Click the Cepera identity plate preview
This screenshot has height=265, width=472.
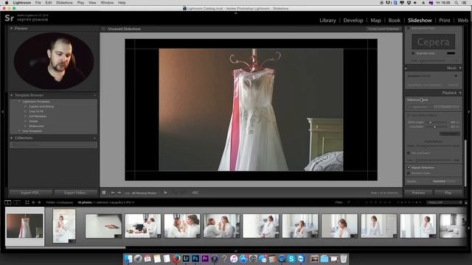434,42
